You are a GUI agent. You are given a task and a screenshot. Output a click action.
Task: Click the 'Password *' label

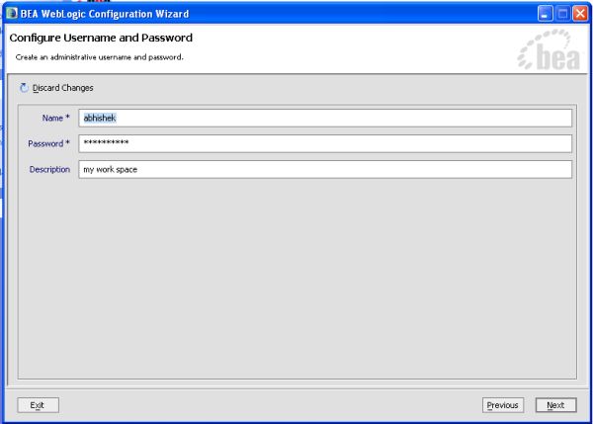(48, 143)
